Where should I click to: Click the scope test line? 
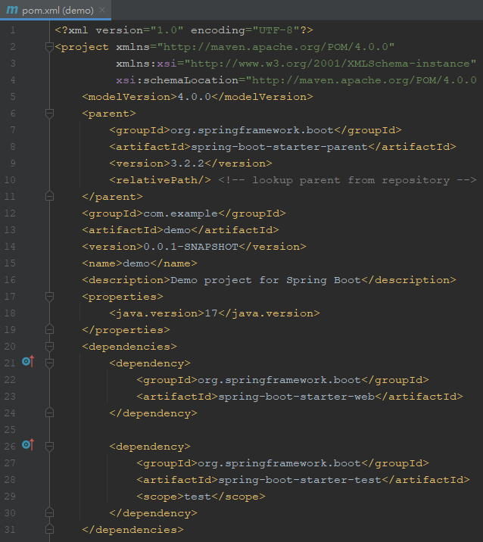click(201, 497)
